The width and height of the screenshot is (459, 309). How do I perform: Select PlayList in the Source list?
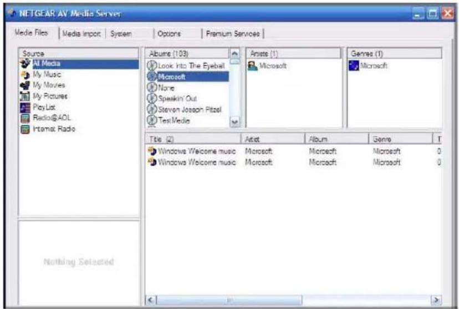point(44,107)
